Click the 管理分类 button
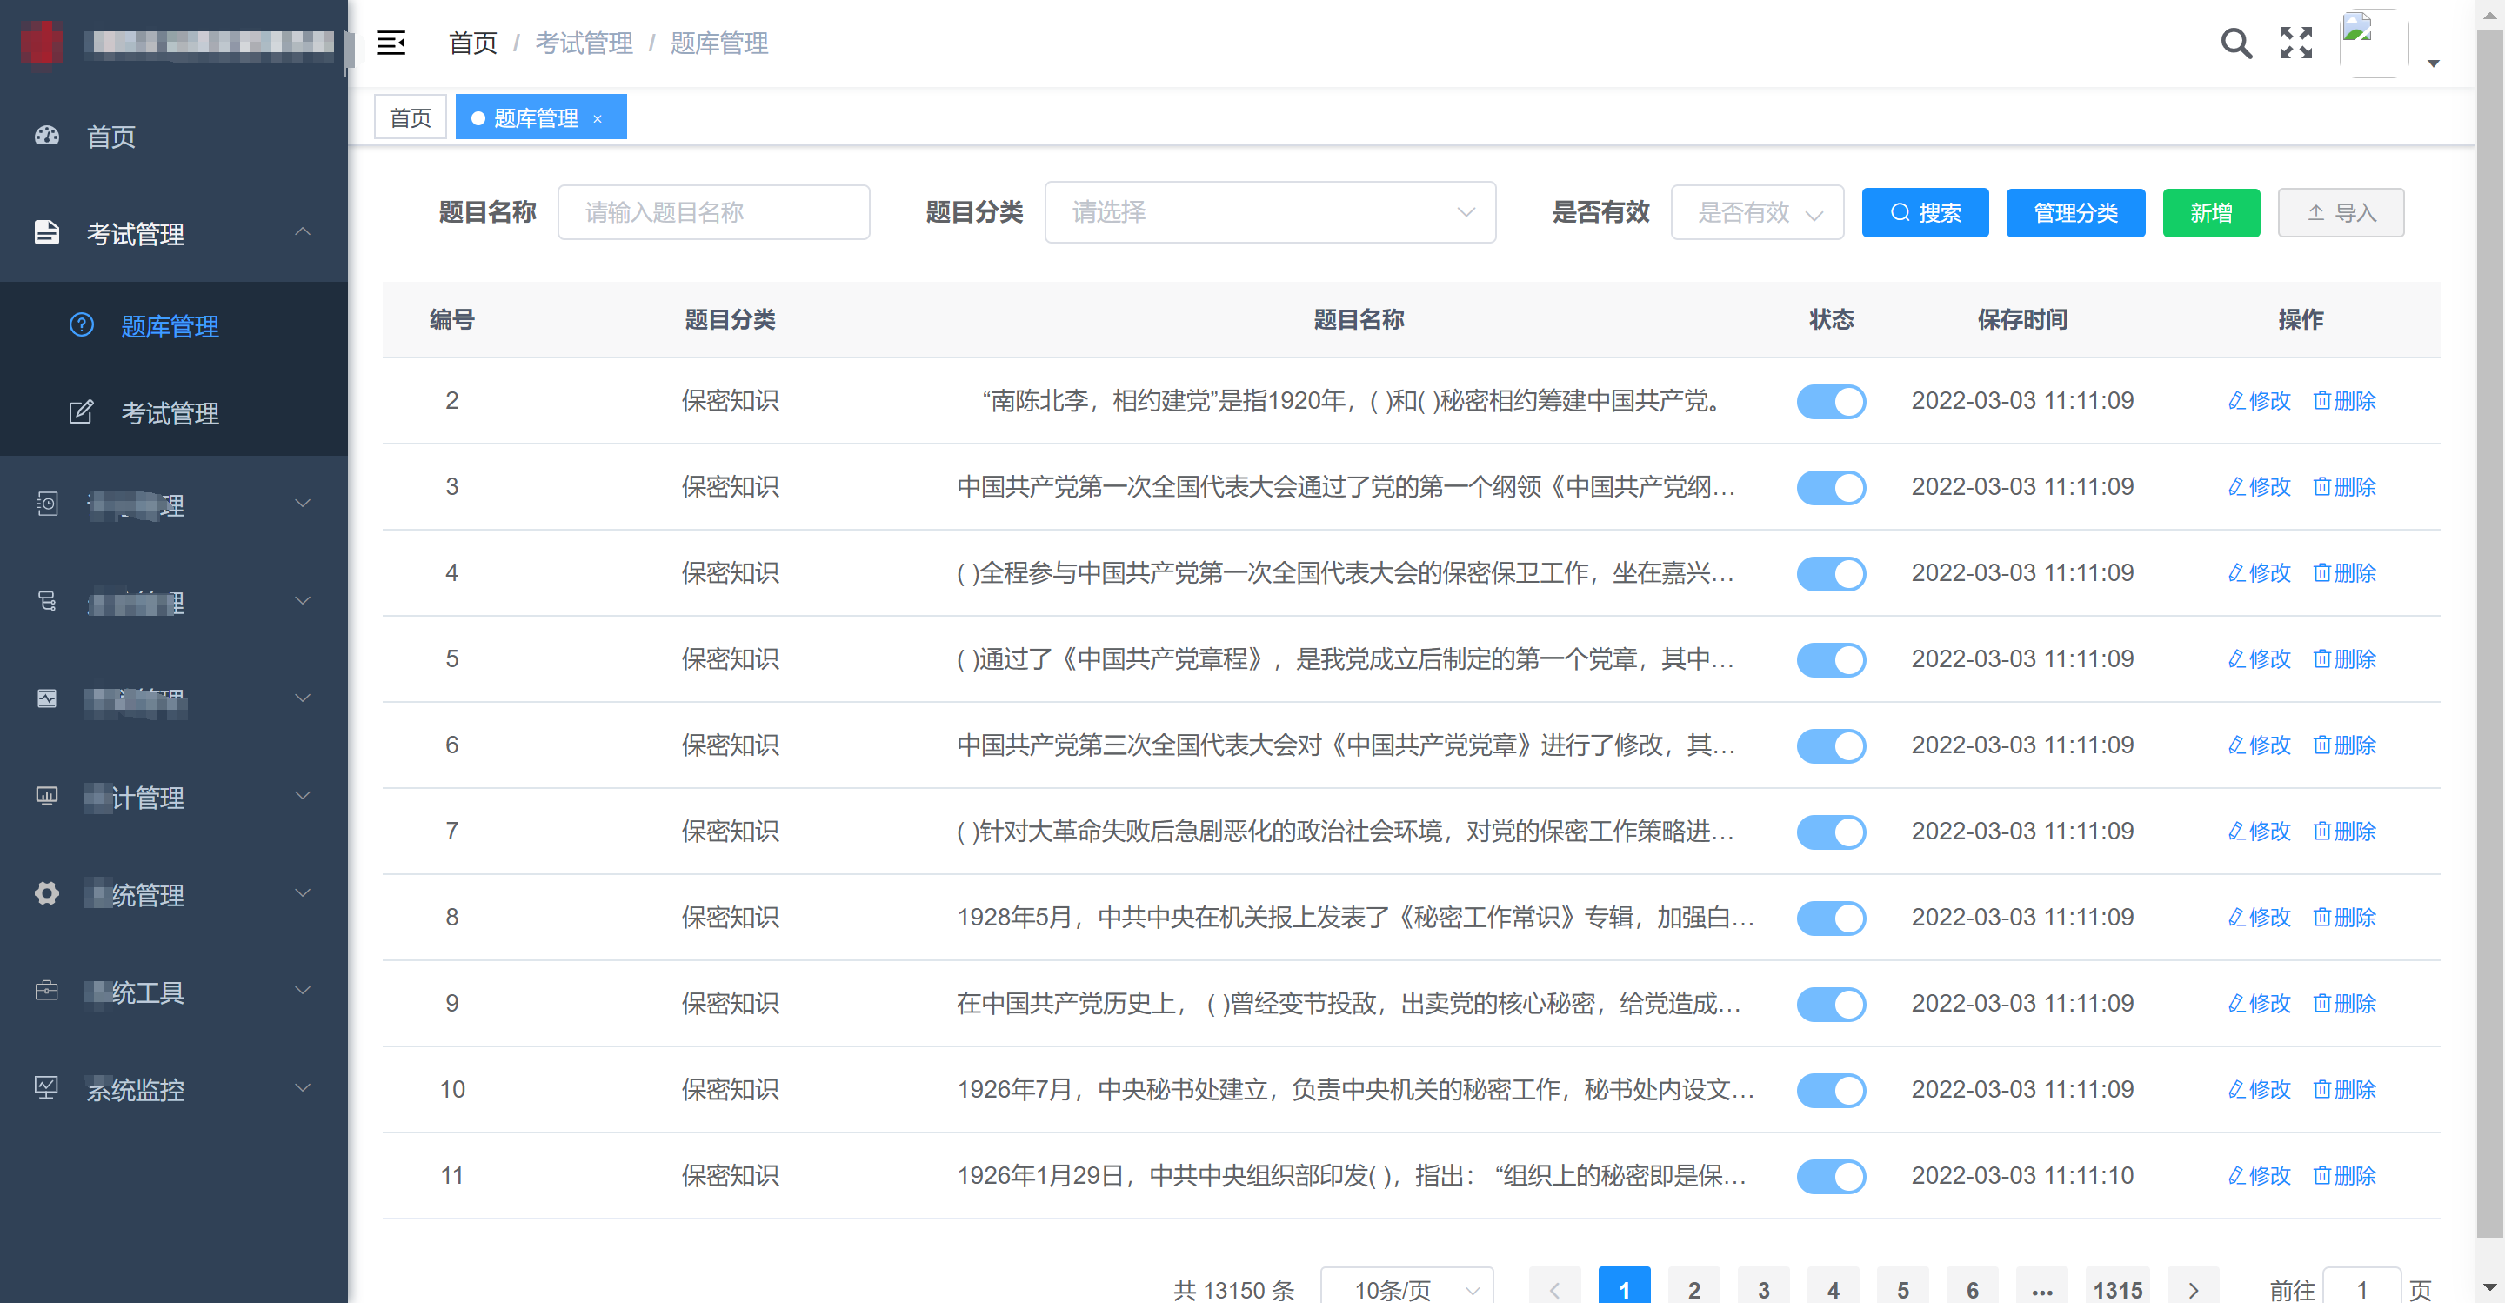This screenshot has width=2505, height=1303. [2075, 212]
